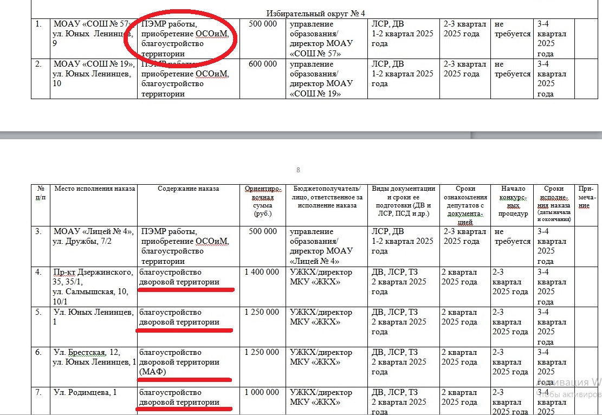Select the МОАУ «СОШ № 19» address cell

click(93, 74)
